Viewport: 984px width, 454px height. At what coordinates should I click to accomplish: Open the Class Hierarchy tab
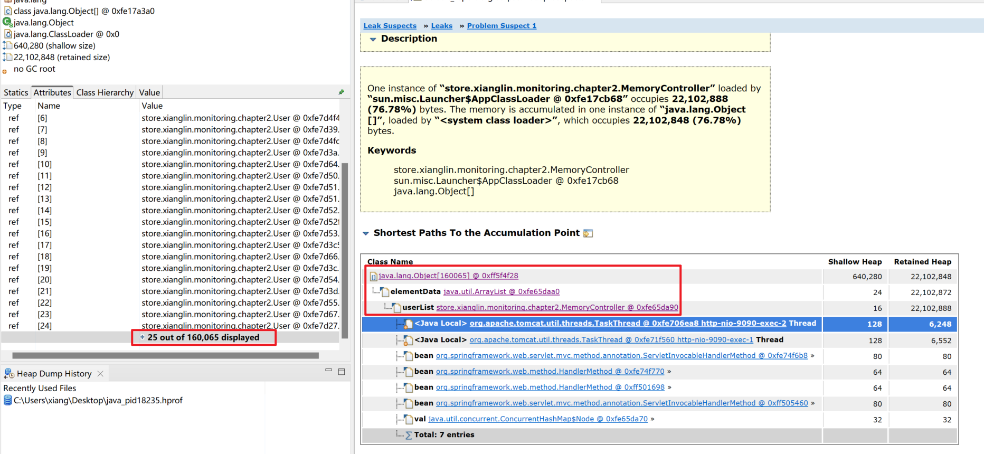(105, 92)
